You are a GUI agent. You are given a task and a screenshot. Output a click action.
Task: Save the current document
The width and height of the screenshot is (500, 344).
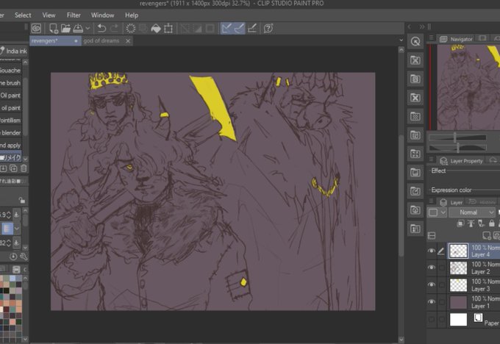(78, 29)
